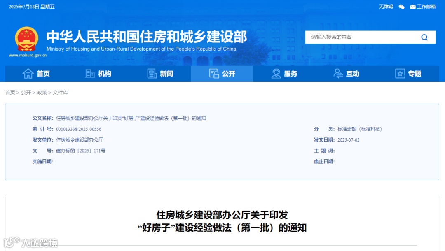Click the 无障碍 accessibility link
Viewport: 445px width, 251px height.
(x=386, y=7)
